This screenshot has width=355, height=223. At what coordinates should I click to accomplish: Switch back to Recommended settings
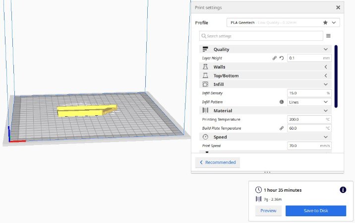click(x=218, y=162)
